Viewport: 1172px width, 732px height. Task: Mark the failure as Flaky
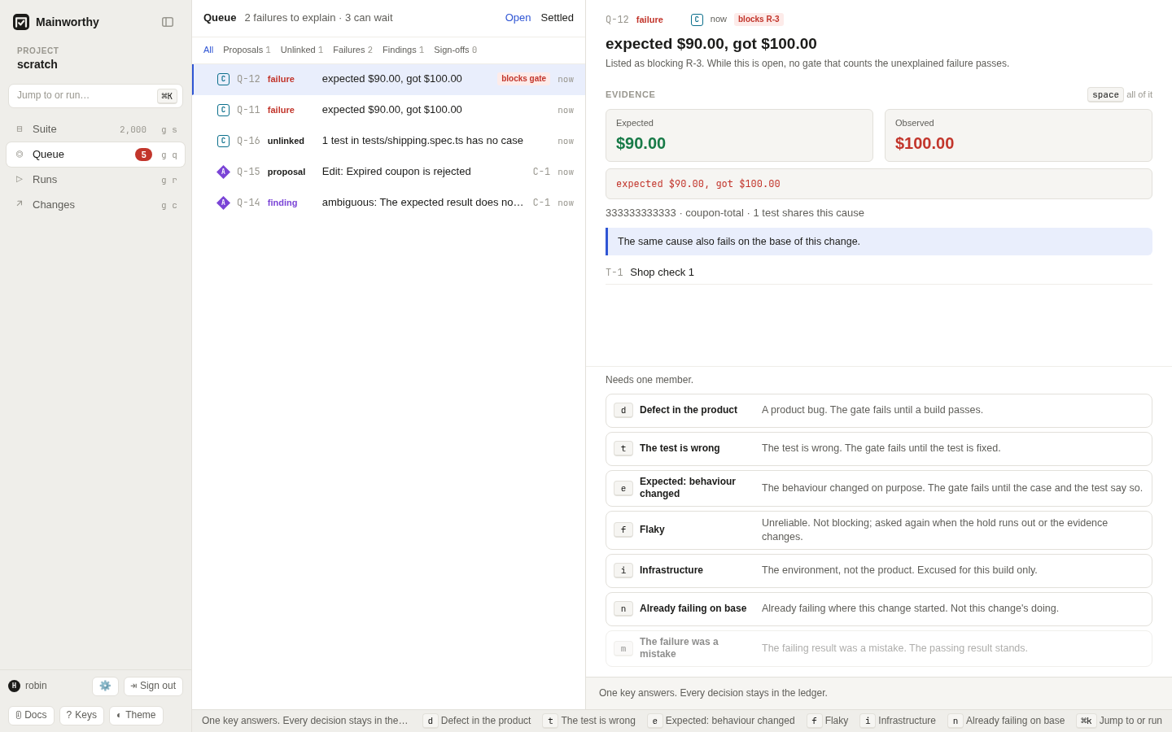pyautogui.click(x=879, y=530)
